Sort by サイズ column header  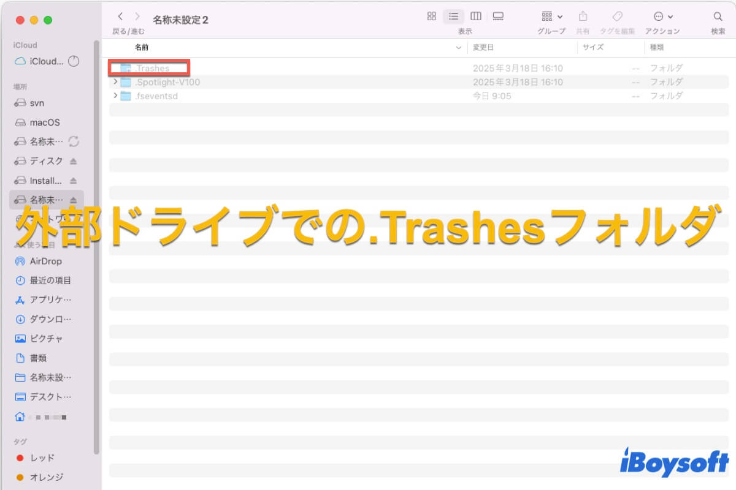593,47
